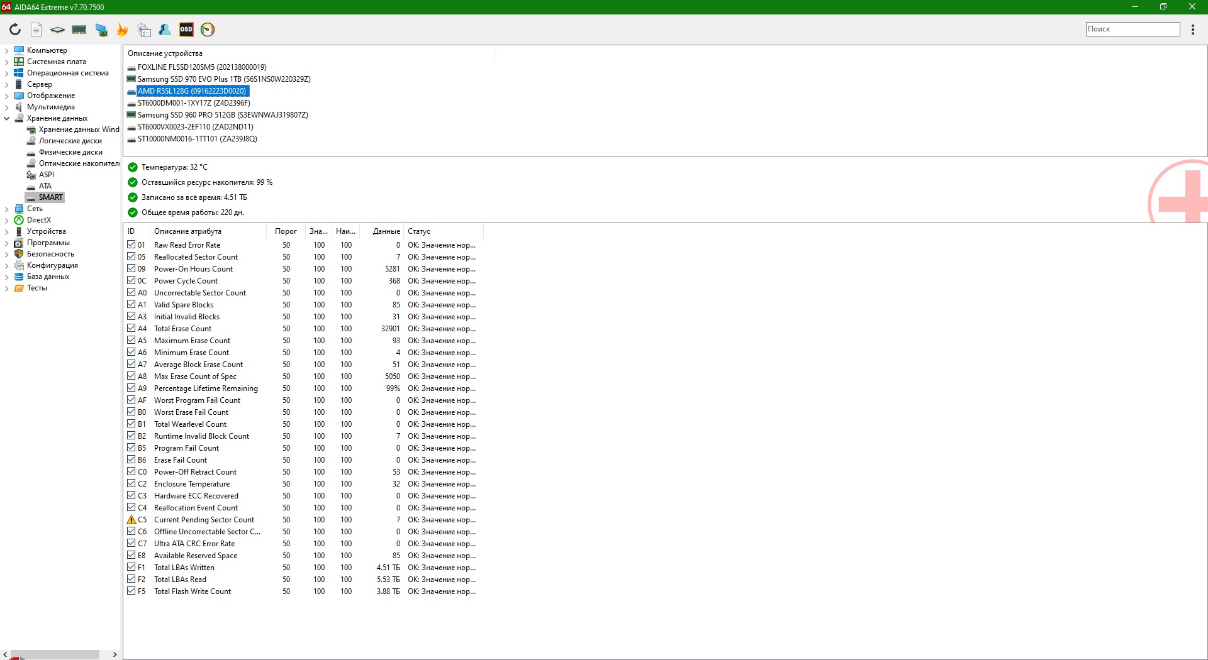Screen dimensions: 1208x660
Task: Open the gauge sensor panel icon
Action: [208, 30]
